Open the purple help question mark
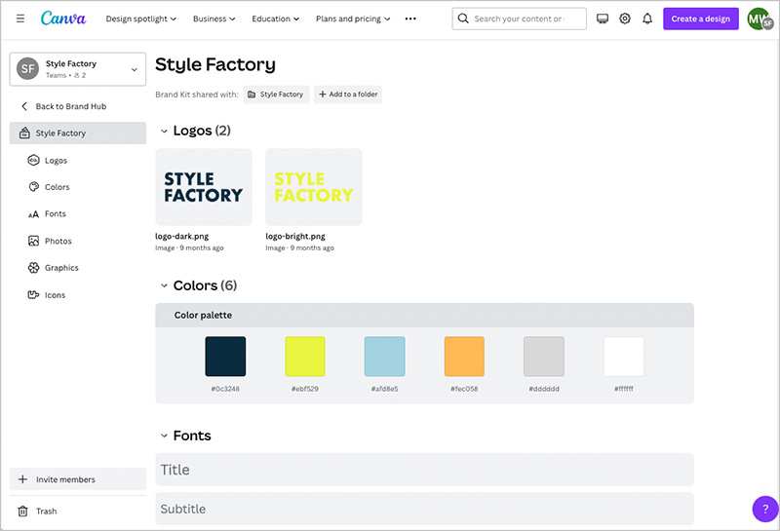The image size is (780, 531). (765, 510)
